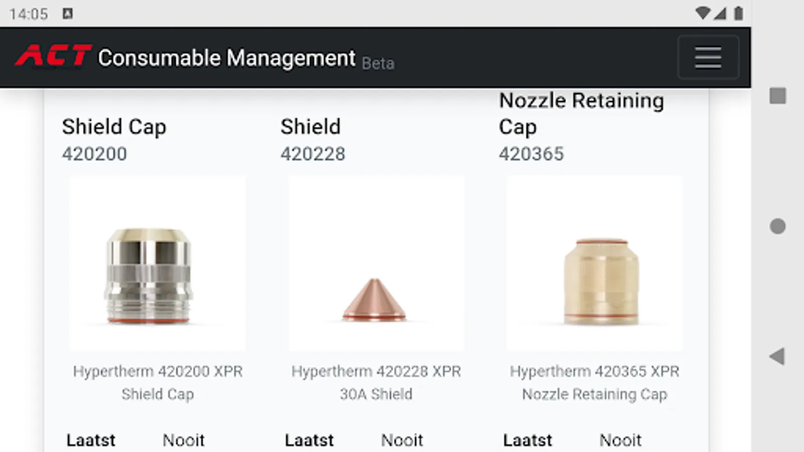This screenshot has height=452, width=804.
Task: Tap the Android back navigation button
Action: (777, 356)
